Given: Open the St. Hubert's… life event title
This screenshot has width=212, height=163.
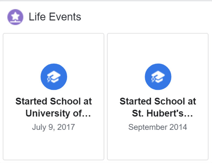Looking at the screenshot, I should tap(158, 107).
